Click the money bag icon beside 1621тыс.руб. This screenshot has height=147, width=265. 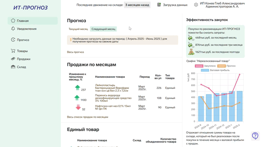(191, 52)
